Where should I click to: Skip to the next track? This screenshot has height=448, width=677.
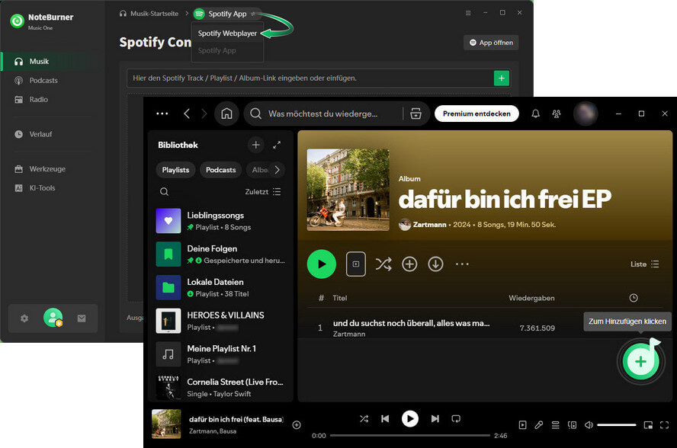pyautogui.click(x=435, y=418)
